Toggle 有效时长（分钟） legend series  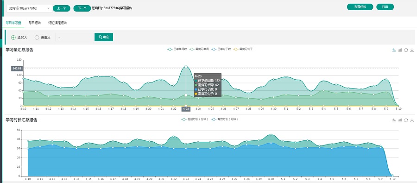coord(224,120)
